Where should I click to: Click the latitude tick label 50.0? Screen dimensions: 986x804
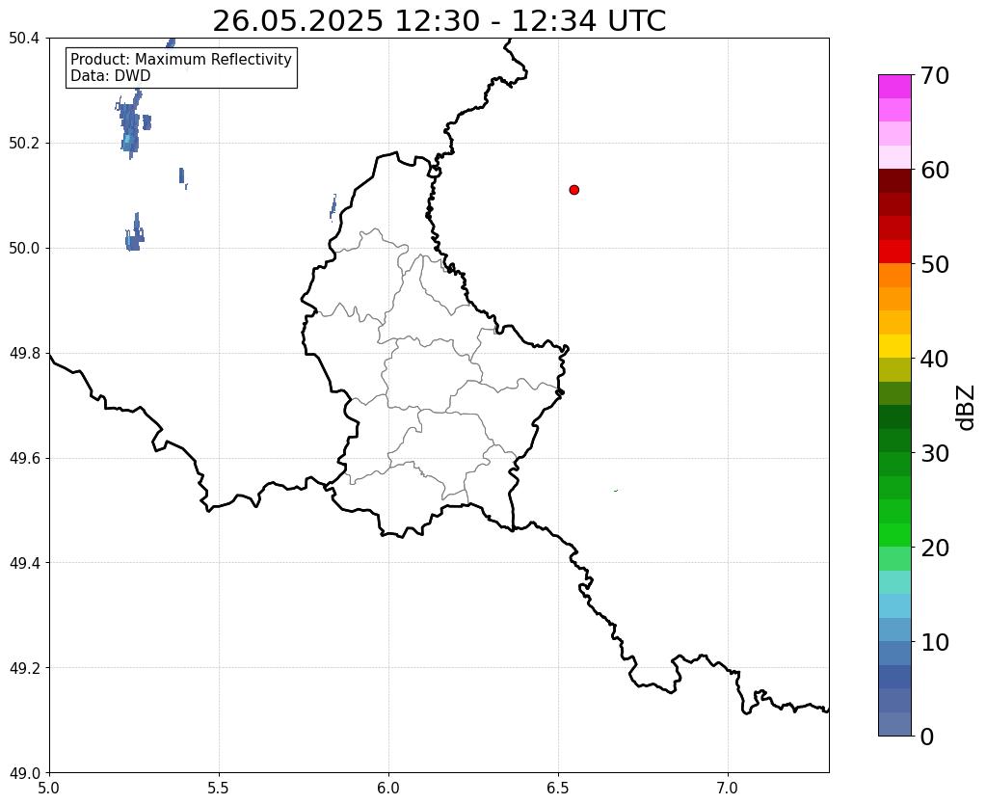[x=24, y=249]
